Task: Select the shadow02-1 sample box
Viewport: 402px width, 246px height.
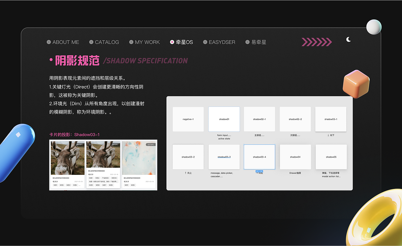Action: [x=259, y=119]
